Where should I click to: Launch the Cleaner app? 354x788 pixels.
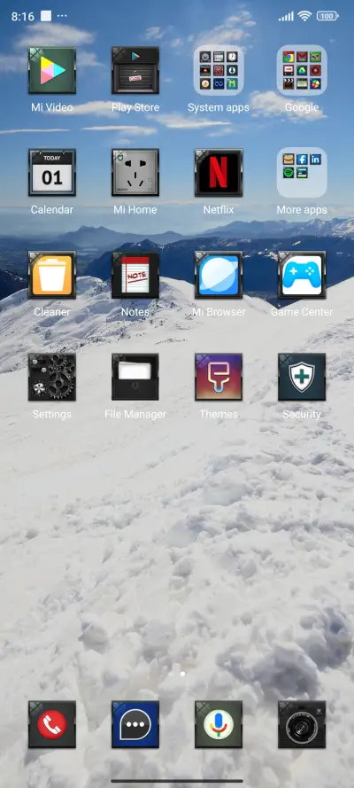tap(51, 275)
